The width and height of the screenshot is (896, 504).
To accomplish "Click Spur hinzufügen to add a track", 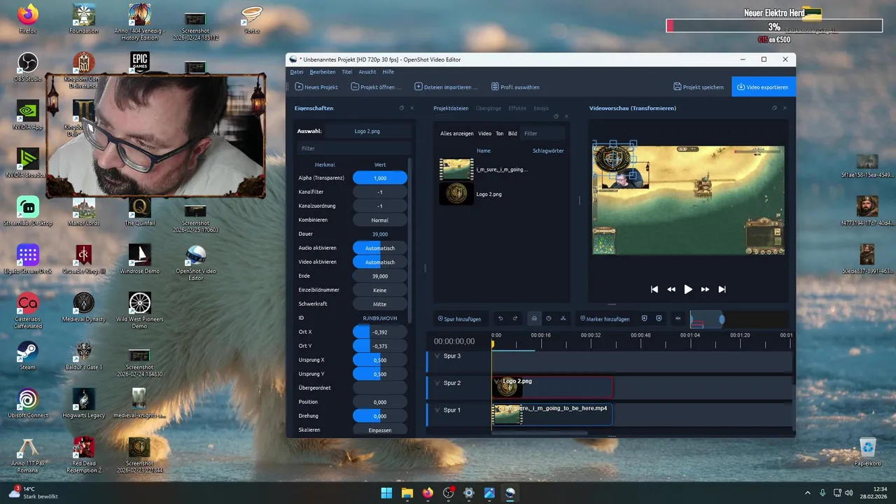I will 459,318.
